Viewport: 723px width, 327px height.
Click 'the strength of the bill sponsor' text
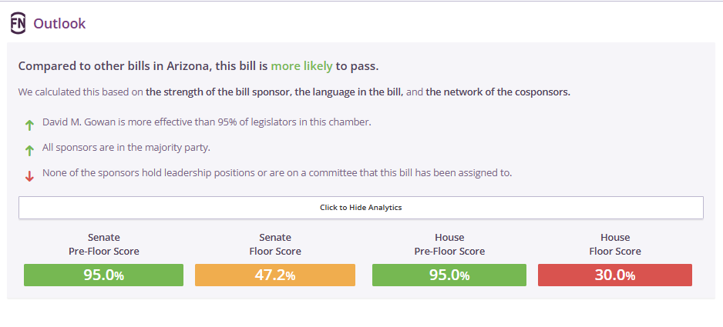click(x=218, y=92)
